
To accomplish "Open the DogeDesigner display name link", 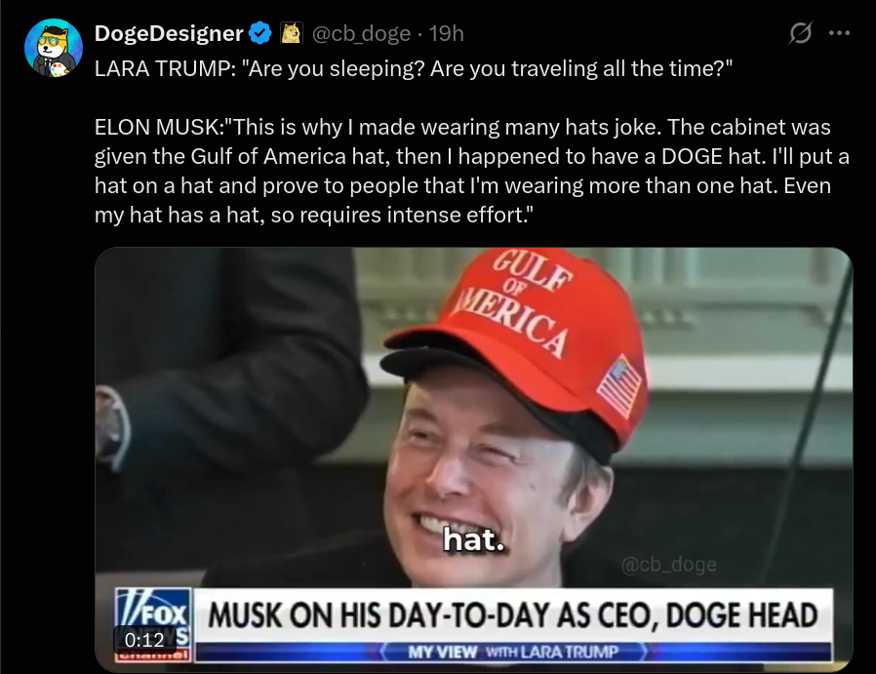I will (x=169, y=33).
